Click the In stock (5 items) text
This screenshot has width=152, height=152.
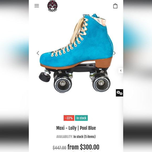84,137
